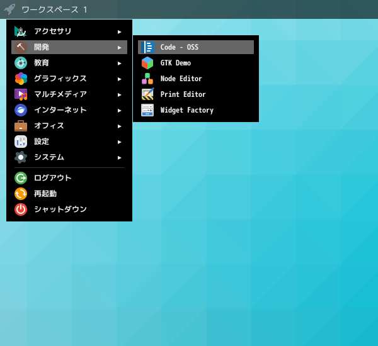The image size is (378, 346).
Task: Click the GTK Demo cube icon
Action: click(147, 63)
